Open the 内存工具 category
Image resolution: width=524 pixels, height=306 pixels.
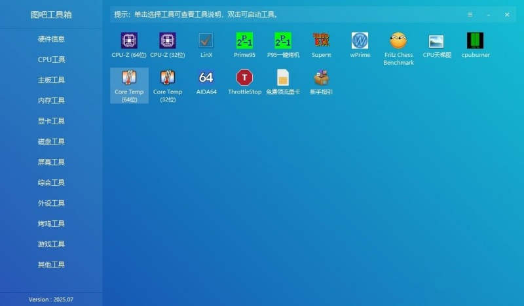[x=51, y=101]
